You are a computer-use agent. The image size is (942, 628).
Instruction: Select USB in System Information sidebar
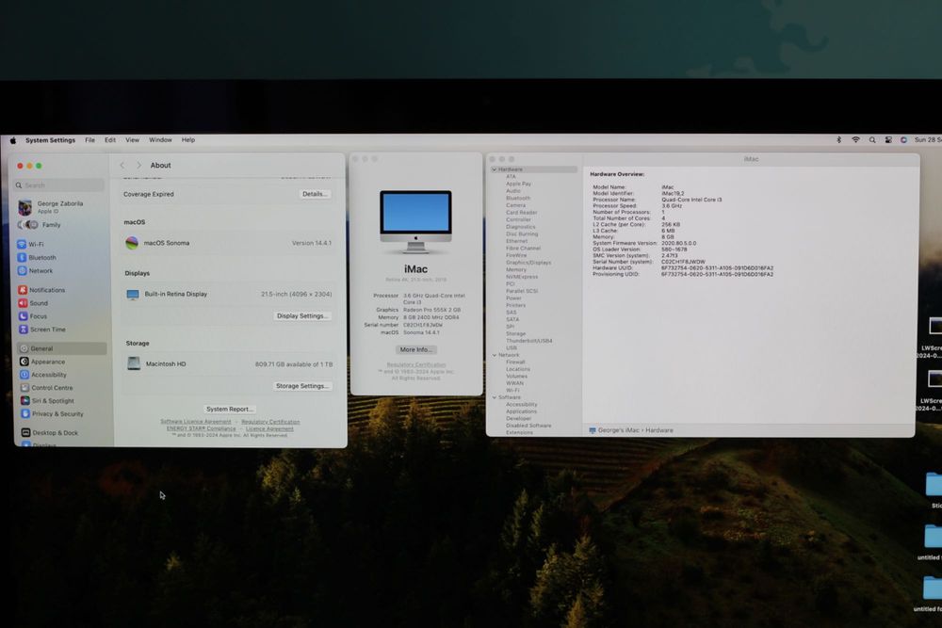click(512, 348)
